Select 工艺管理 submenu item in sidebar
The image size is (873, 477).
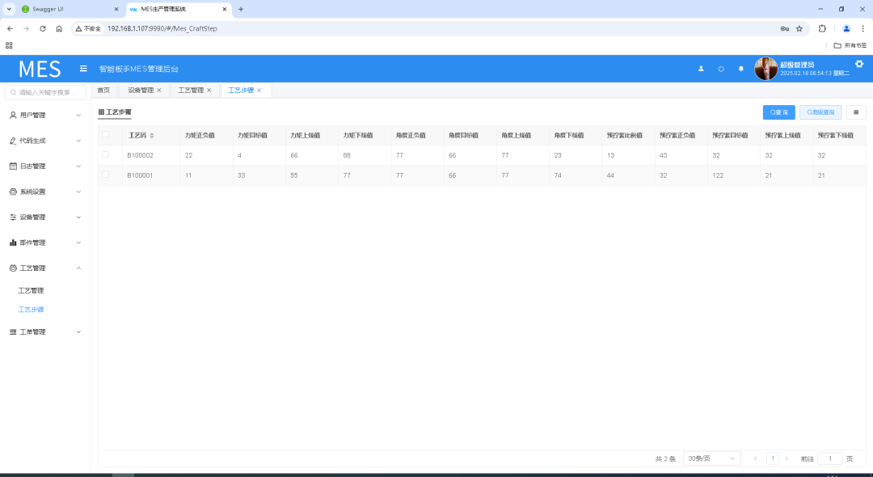(x=31, y=290)
